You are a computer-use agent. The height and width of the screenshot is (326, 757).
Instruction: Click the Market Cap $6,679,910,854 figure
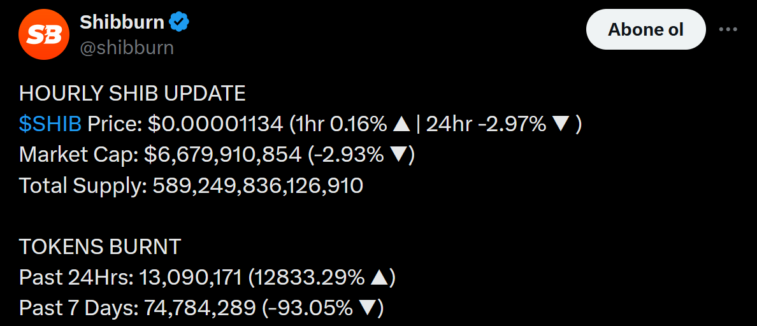(x=222, y=155)
